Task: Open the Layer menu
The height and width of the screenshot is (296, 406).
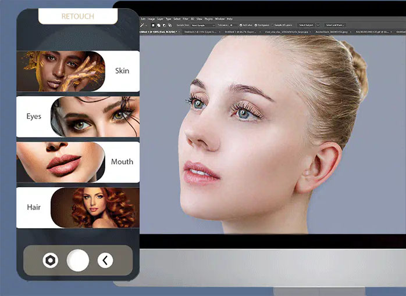Action: click(x=161, y=19)
